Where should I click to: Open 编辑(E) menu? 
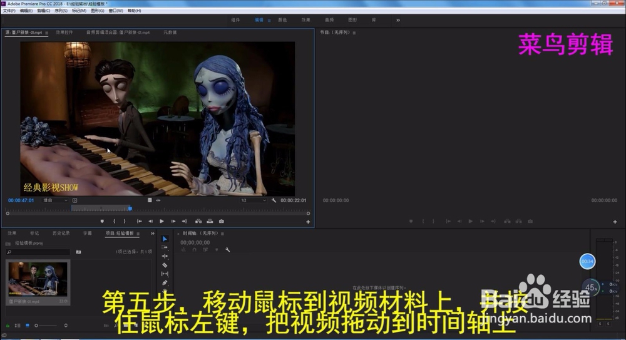pos(26,11)
